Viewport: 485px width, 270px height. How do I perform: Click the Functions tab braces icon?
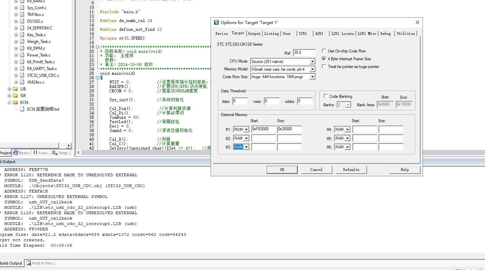[x=35, y=153]
